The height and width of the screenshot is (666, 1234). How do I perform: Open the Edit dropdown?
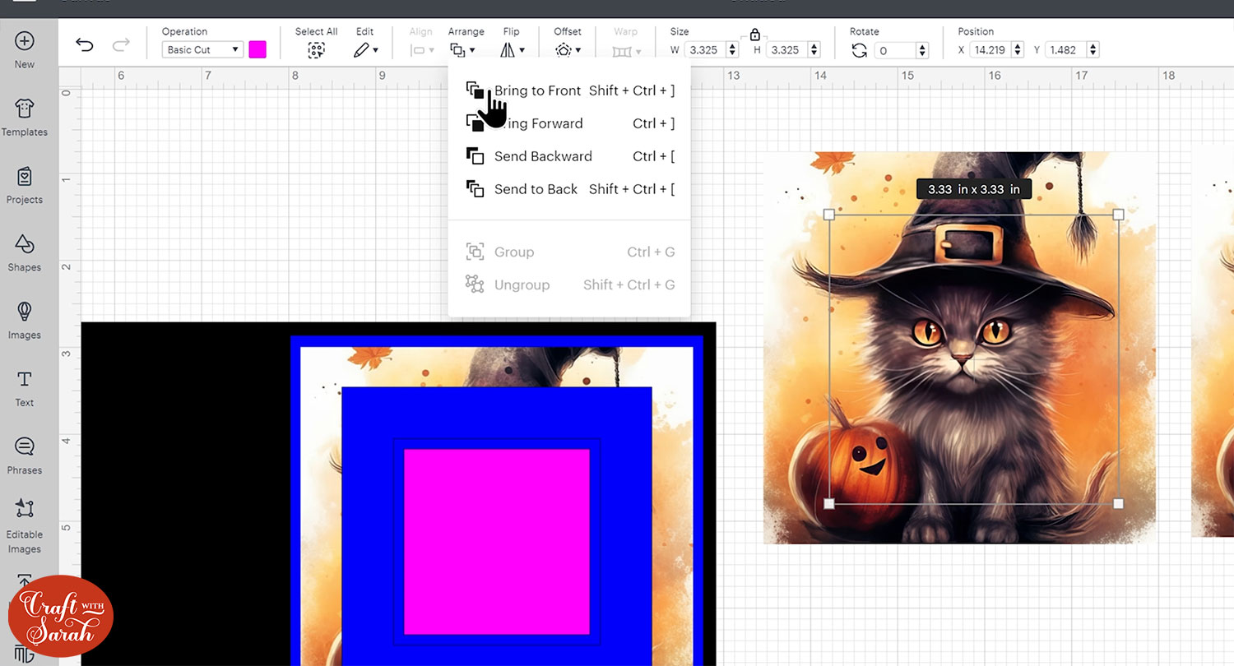pyautogui.click(x=365, y=50)
